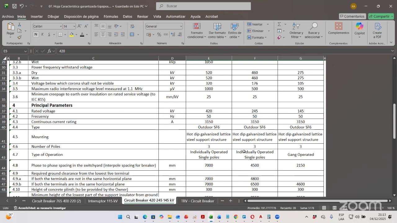Increase font size with the A-up icon
The height and width of the screenshot is (223, 397).
(x=79, y=26)
